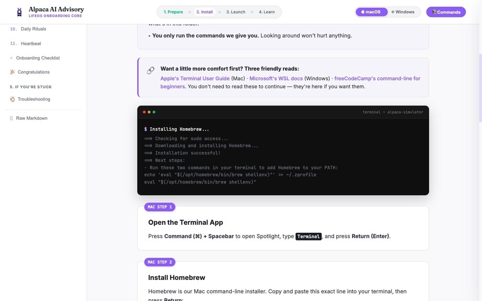
Task: Click the echo .zprofile command line
Action: (x=230, y=175)
